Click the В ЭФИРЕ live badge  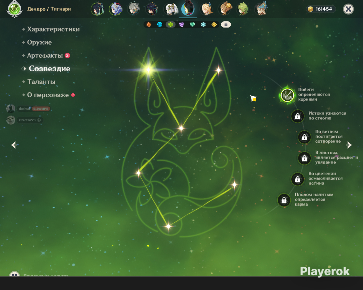click(x=41, y=109)
